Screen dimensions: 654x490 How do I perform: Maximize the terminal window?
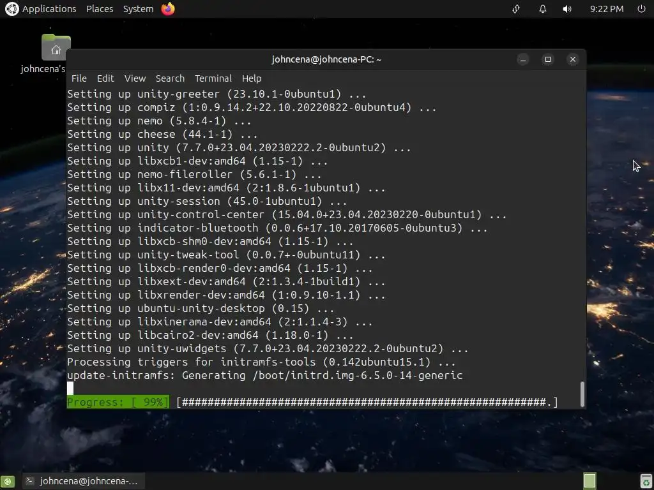[x=547, y=59]
